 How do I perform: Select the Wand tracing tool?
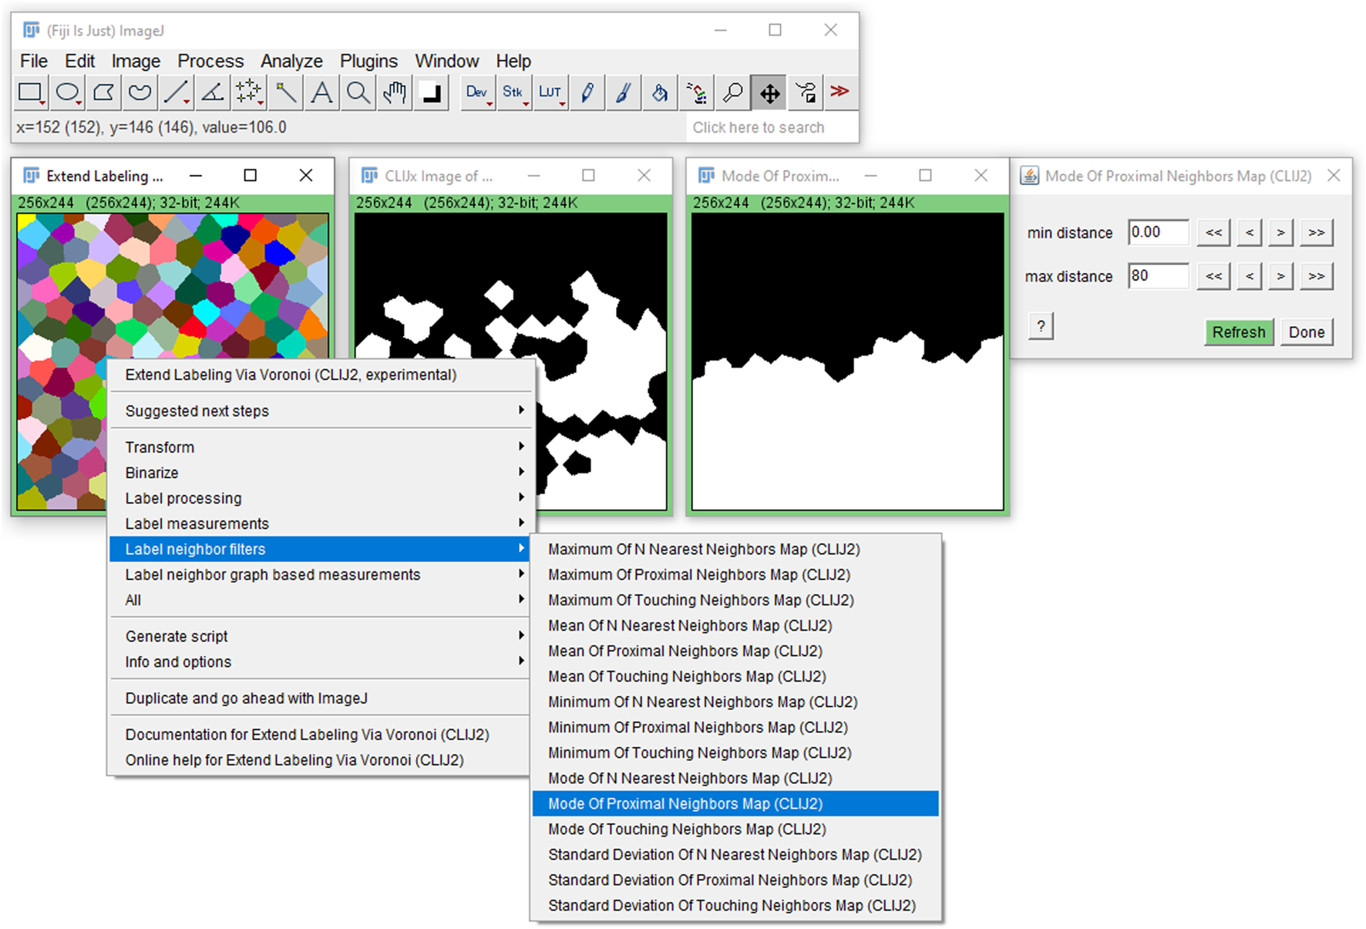click(x=285, y=93)
